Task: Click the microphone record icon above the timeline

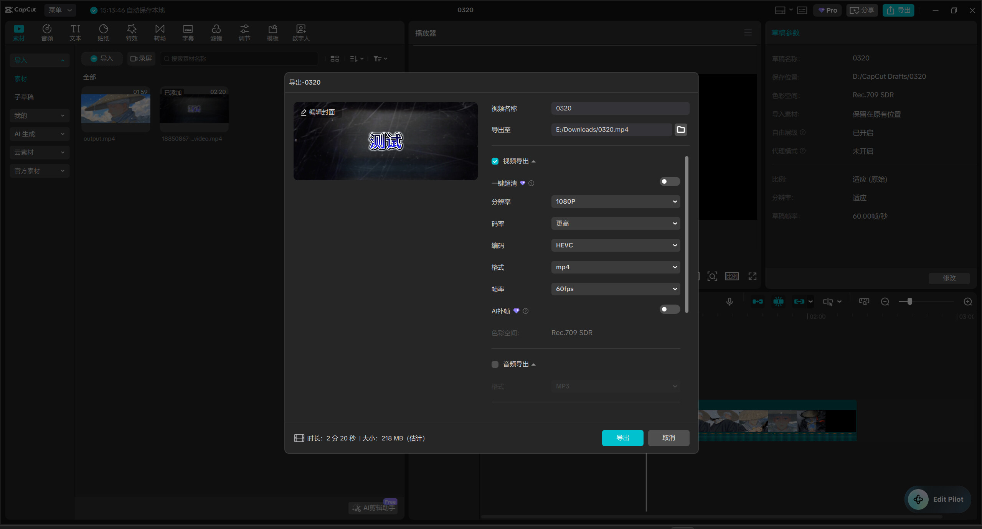Action: [x=729, y=302]
